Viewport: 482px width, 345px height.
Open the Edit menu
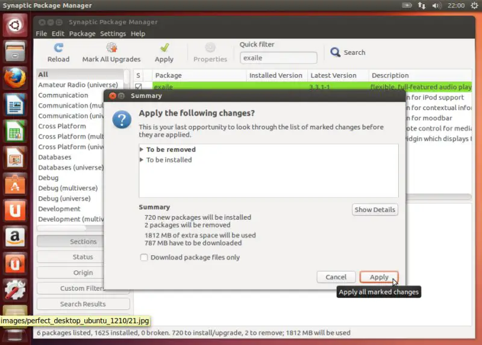coord(58,34)
